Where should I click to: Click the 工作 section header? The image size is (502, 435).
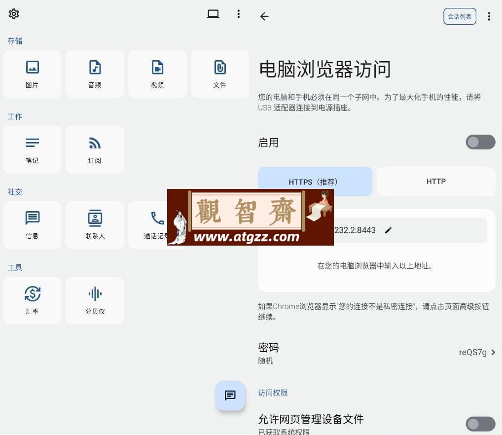pyautogui.click(x=15, y=116)
